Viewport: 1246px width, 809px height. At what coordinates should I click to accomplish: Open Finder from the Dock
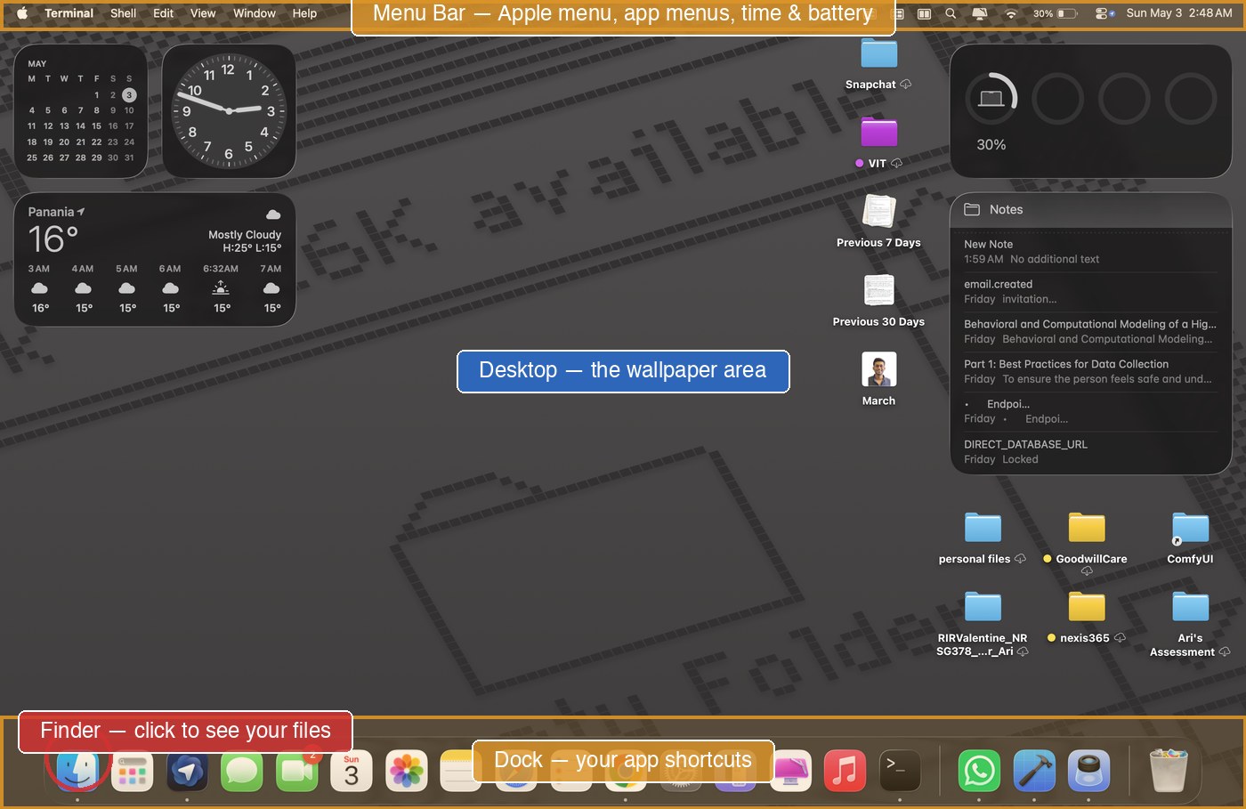point(77,771)
